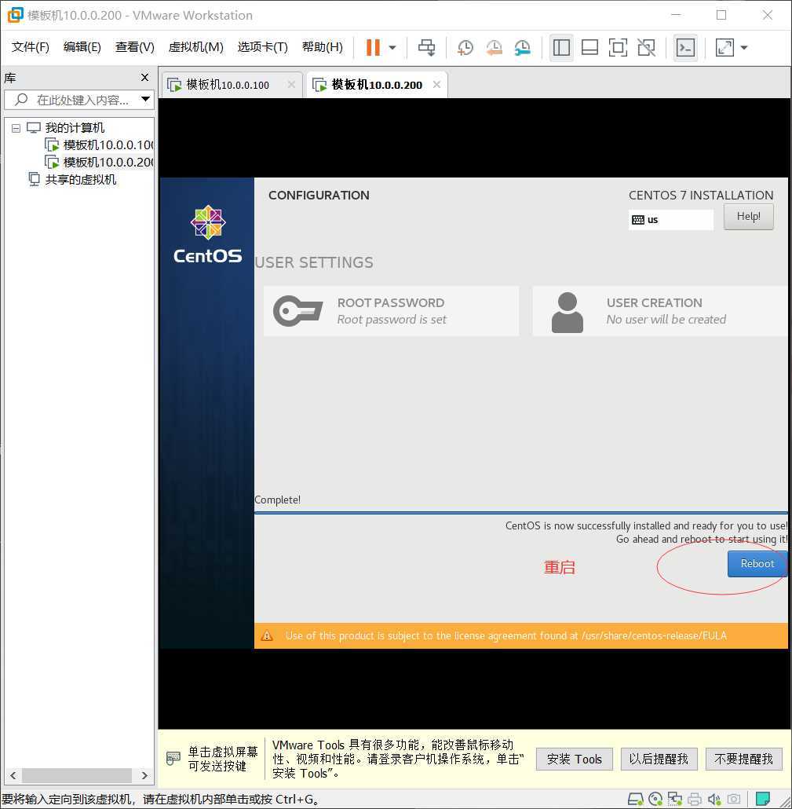Viewport: 792px width, 809px height.
Task: Take a snapshot of this VM
Action: (x=465, y=47)
